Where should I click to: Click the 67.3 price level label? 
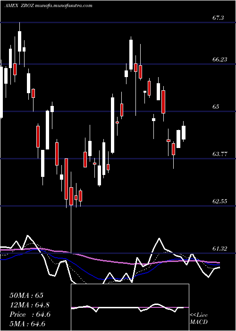click(x=218, y=18)
